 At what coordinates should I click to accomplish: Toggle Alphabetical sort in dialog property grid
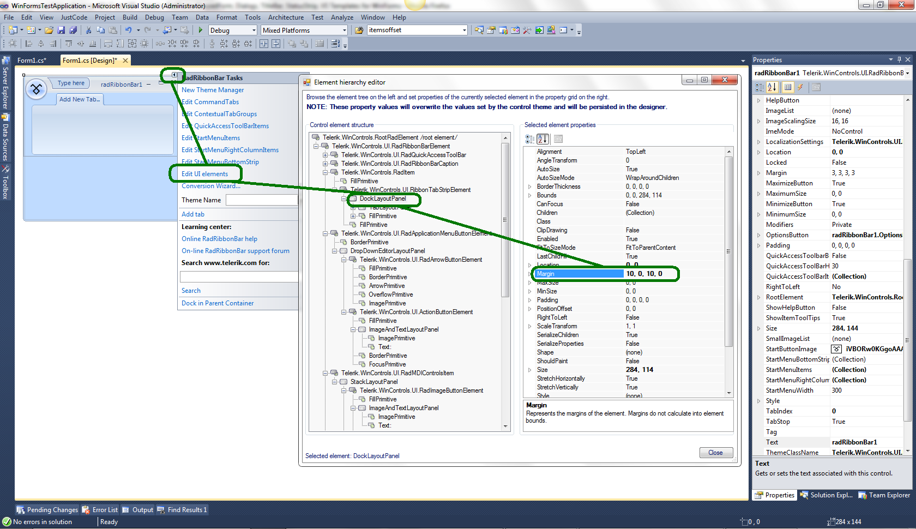point(543,139)
